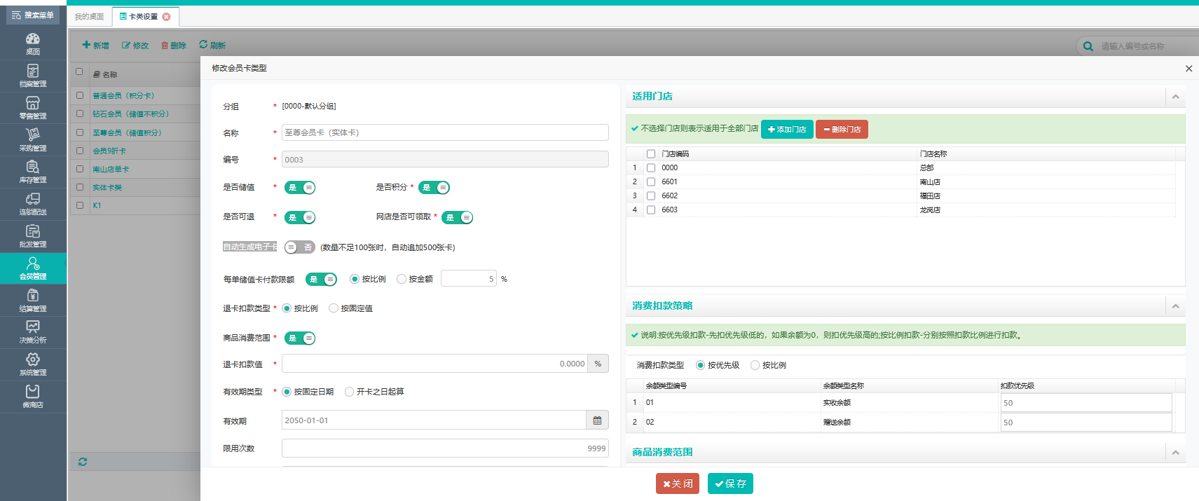Click the 实收余额 priority field
The width and height of the screenshot is (1199, 501).
click(x=1086, y=403)
